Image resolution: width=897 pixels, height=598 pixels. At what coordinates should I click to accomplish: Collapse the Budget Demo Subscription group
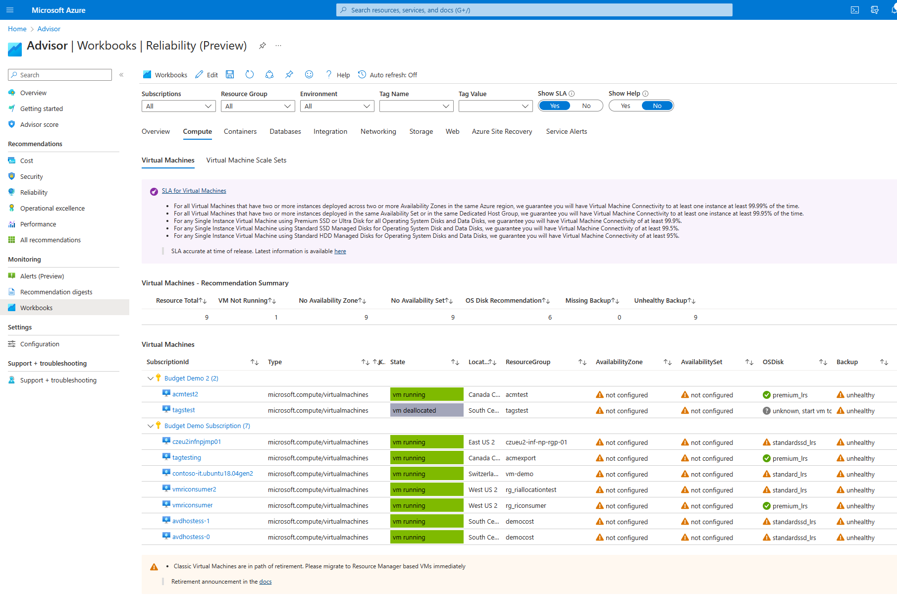pyautogui.click(x=151, y=426)
